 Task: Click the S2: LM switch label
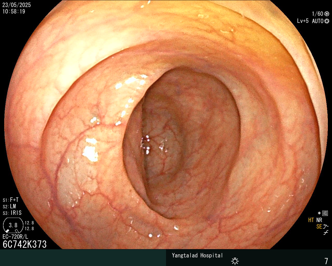(x=9, y=207)
